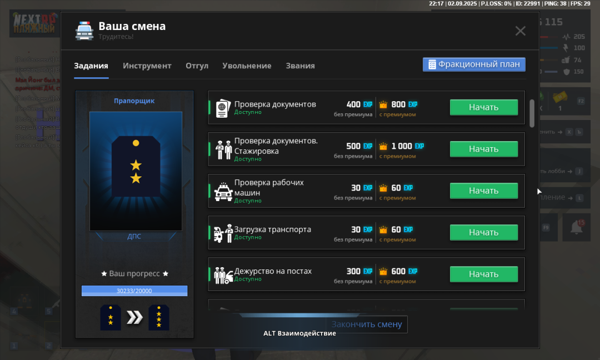Start the Проверка документов task
Viewport: 600px width, 360px height.
(x=483, y=107)
